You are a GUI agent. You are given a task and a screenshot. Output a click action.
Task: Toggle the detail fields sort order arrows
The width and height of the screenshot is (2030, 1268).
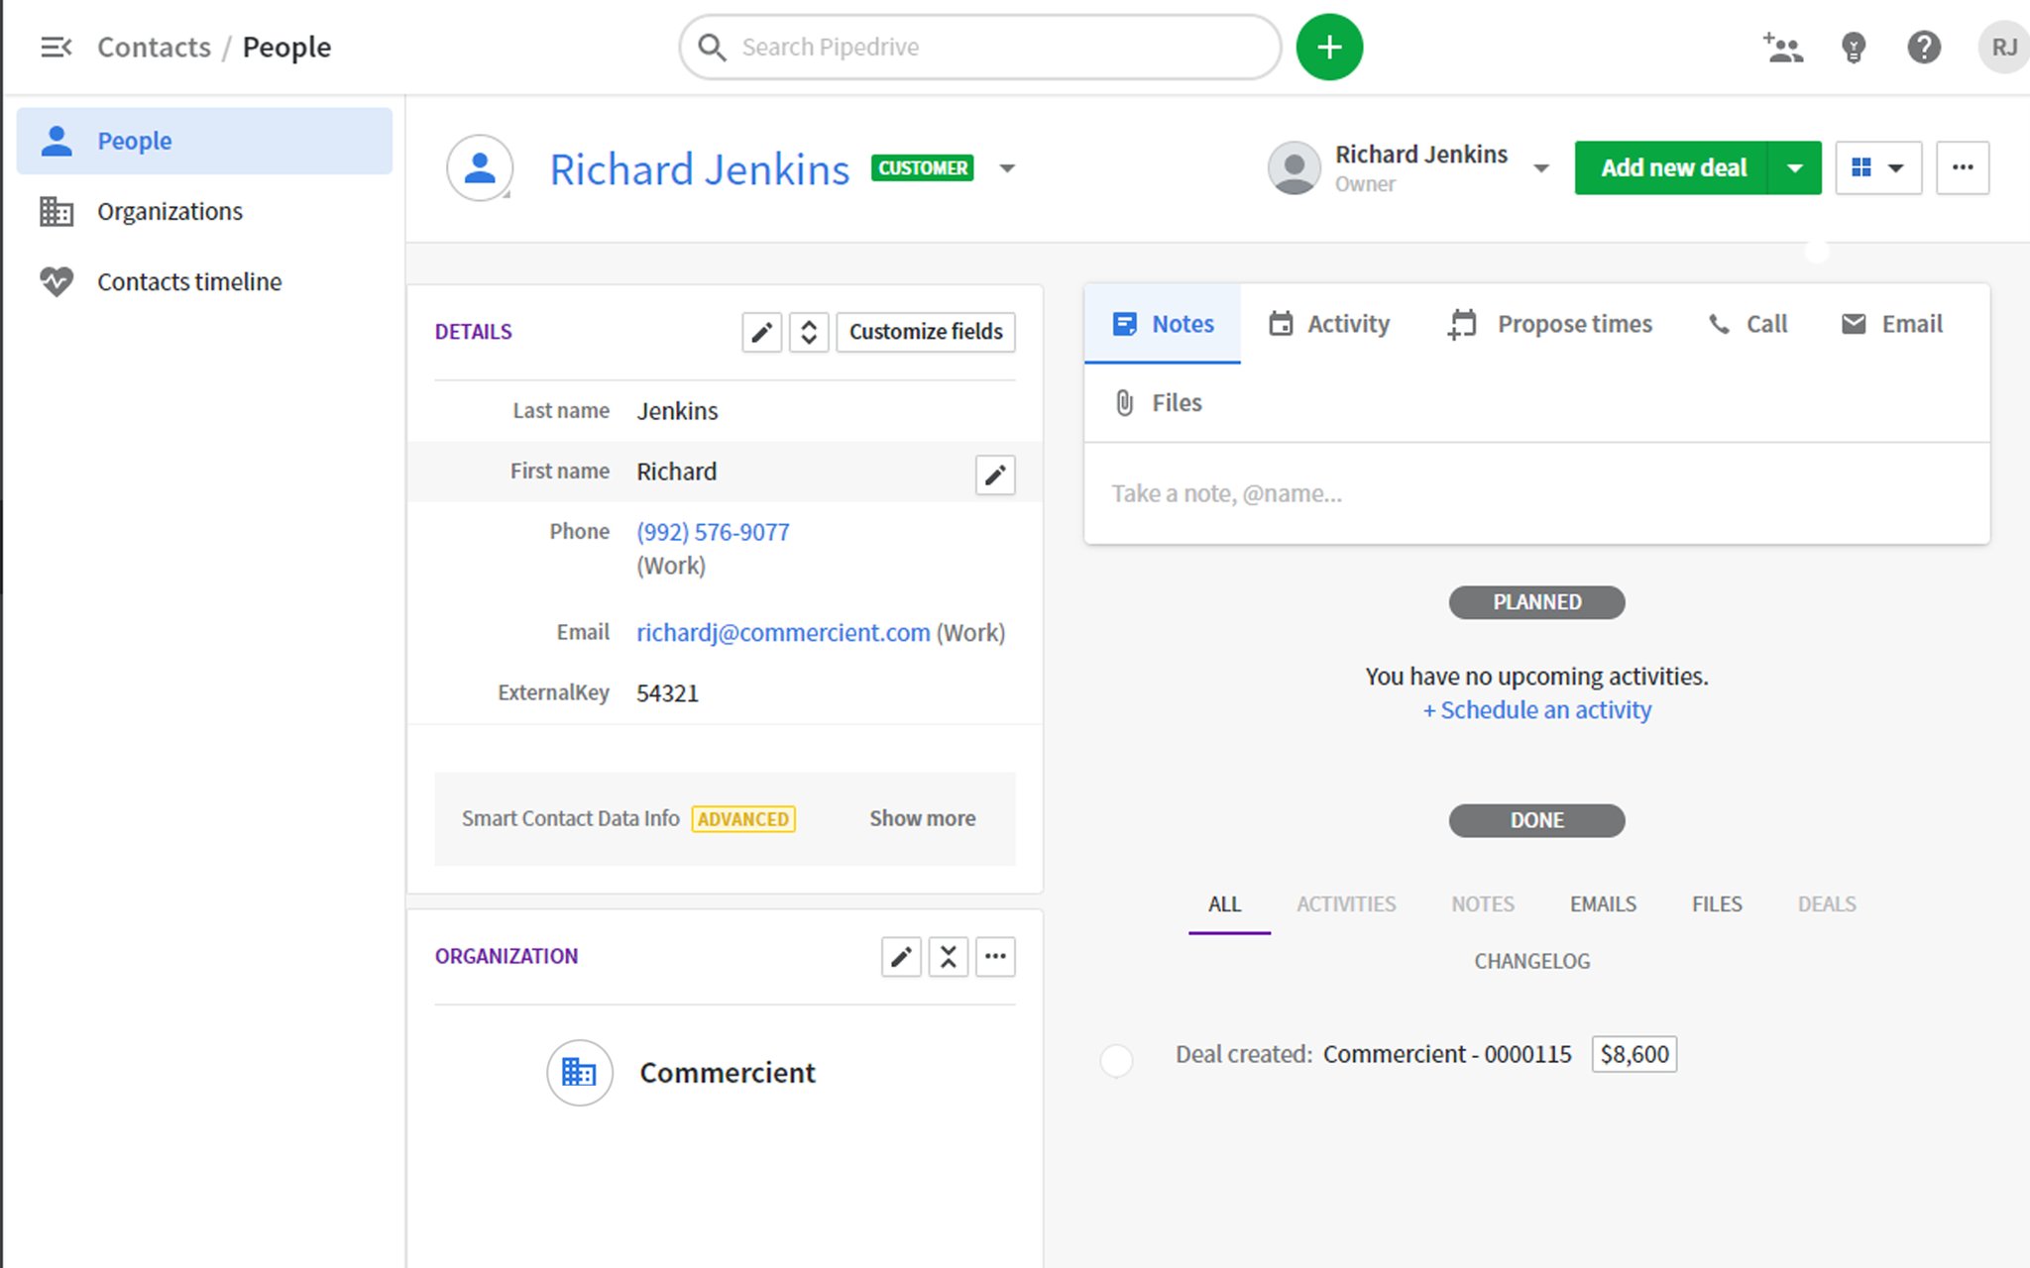coord(809,332)
